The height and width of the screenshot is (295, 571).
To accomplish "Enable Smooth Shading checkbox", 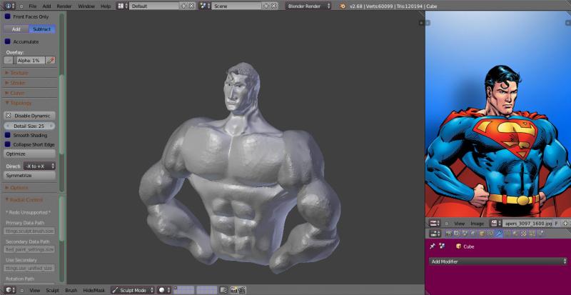I will pos(8,135).
